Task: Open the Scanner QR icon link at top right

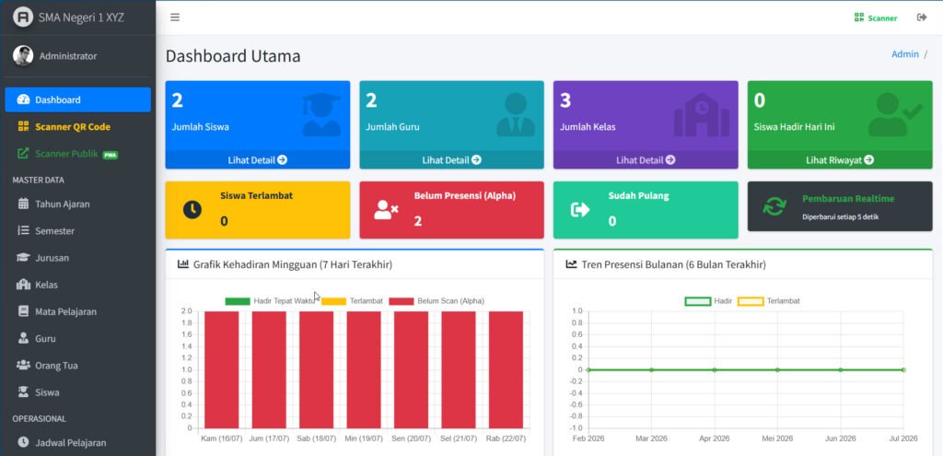Action: (876, 18)
